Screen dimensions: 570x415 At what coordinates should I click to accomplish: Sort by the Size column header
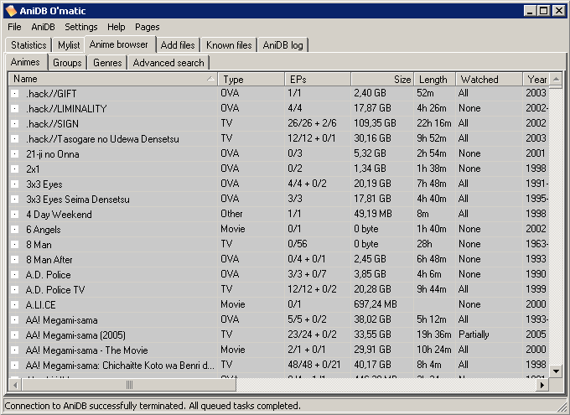pos(382,79)
